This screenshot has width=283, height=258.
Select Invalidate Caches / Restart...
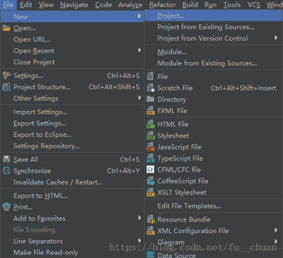(x=72, y=182)
